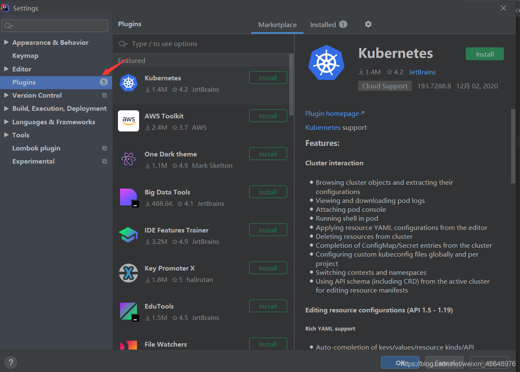Viewport: 520px width, 372px height.
Task: Open the plugins settings gear menu
Action: pos(368,24)
